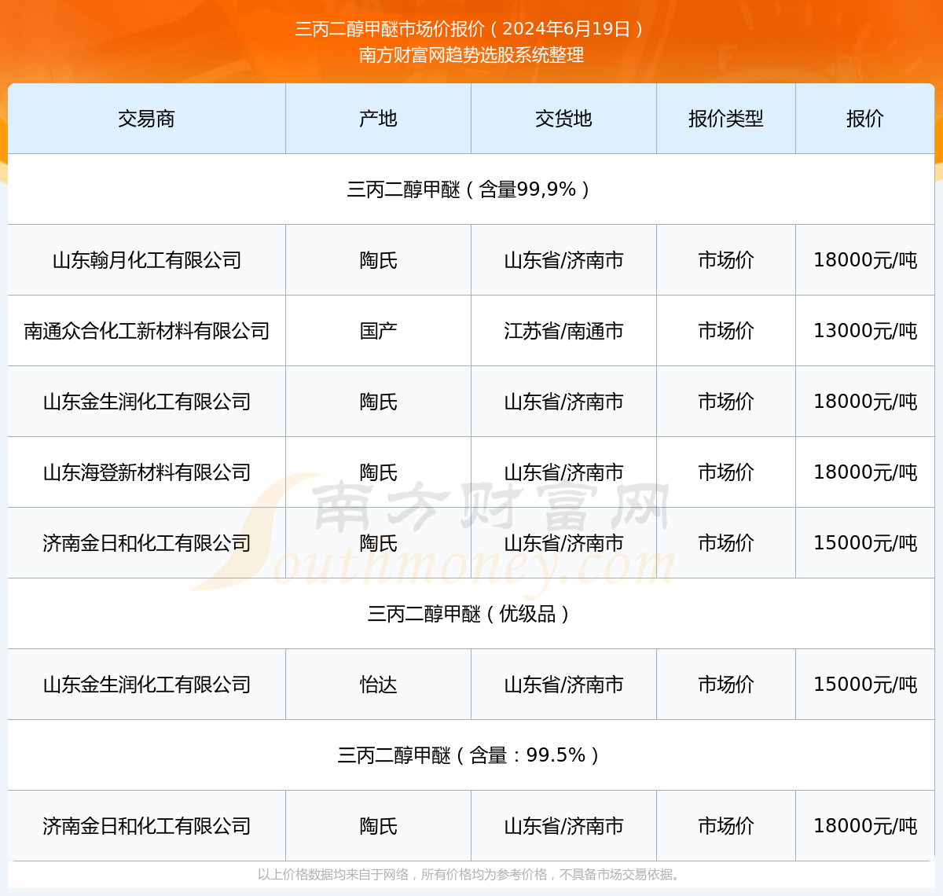
Task: Click 市场价 in the 南通众合化工 row
Action: point(726,331)
